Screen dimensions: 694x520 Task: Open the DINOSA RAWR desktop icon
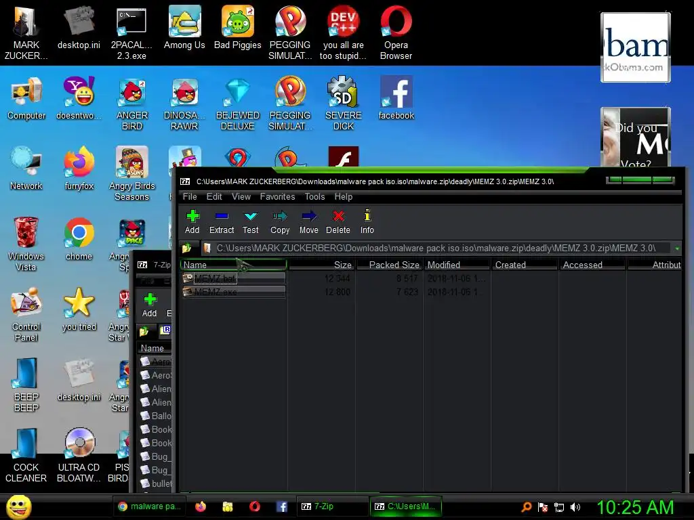click(x=184, y=104)
